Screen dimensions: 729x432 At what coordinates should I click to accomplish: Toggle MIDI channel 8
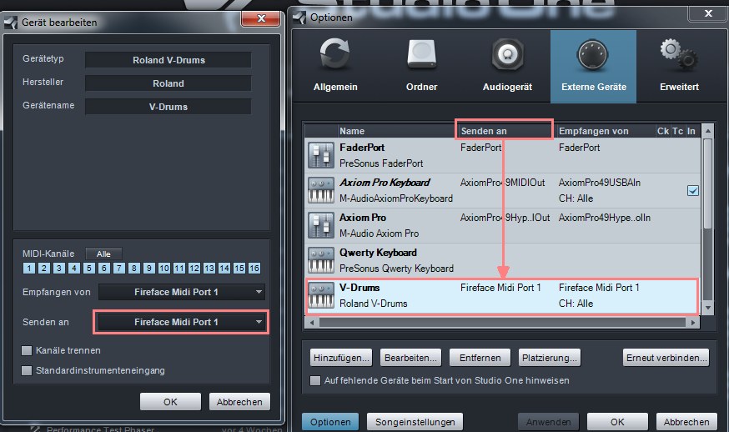coord(134,269)
